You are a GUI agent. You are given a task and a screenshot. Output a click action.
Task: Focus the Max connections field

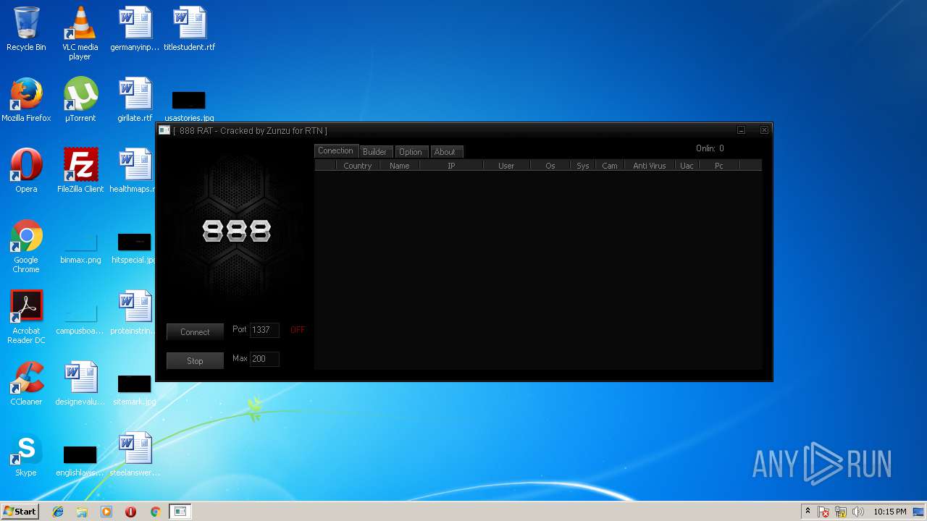264,359
